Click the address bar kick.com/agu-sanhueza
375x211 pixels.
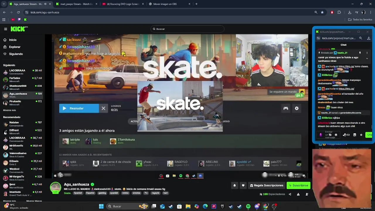click(45, 12)
